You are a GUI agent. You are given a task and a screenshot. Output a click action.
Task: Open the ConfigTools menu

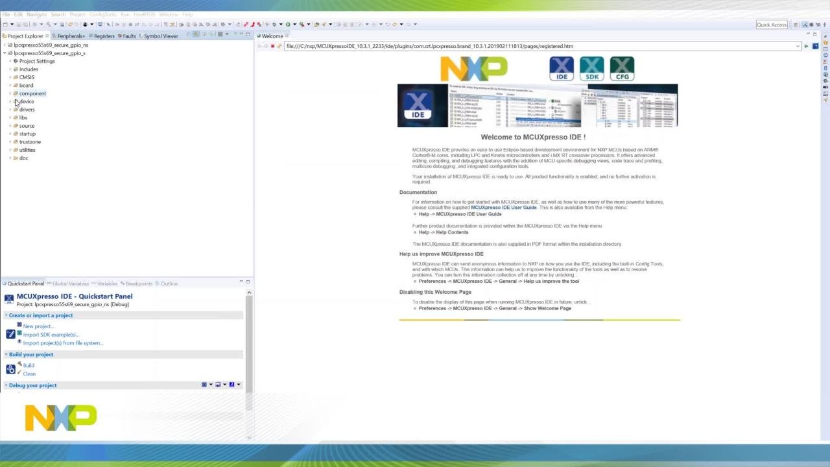pyautogui.click(x=103, y=14)
